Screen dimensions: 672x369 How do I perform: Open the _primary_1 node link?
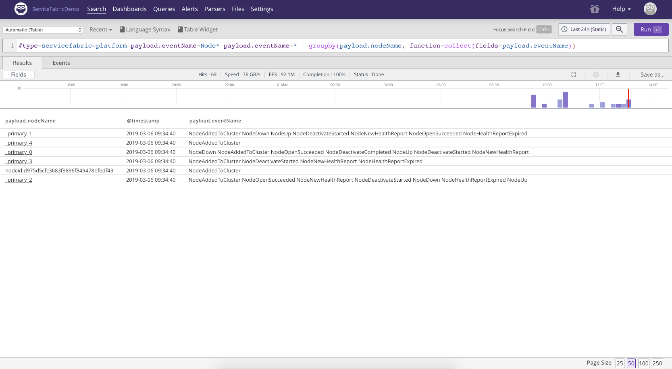tap(19, 134)
